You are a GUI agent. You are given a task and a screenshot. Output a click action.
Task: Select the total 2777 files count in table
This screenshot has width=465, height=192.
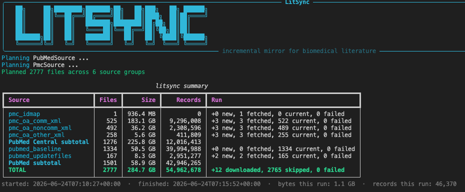[110, 170]
